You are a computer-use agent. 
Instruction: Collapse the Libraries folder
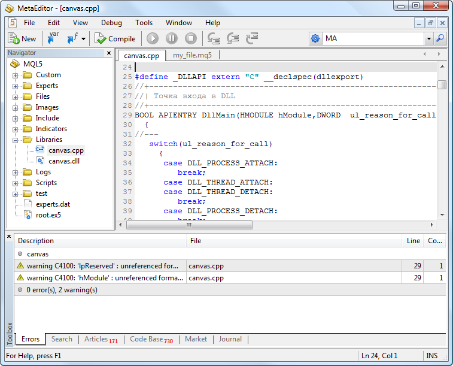pyautogui.click(x=16, y=141)
